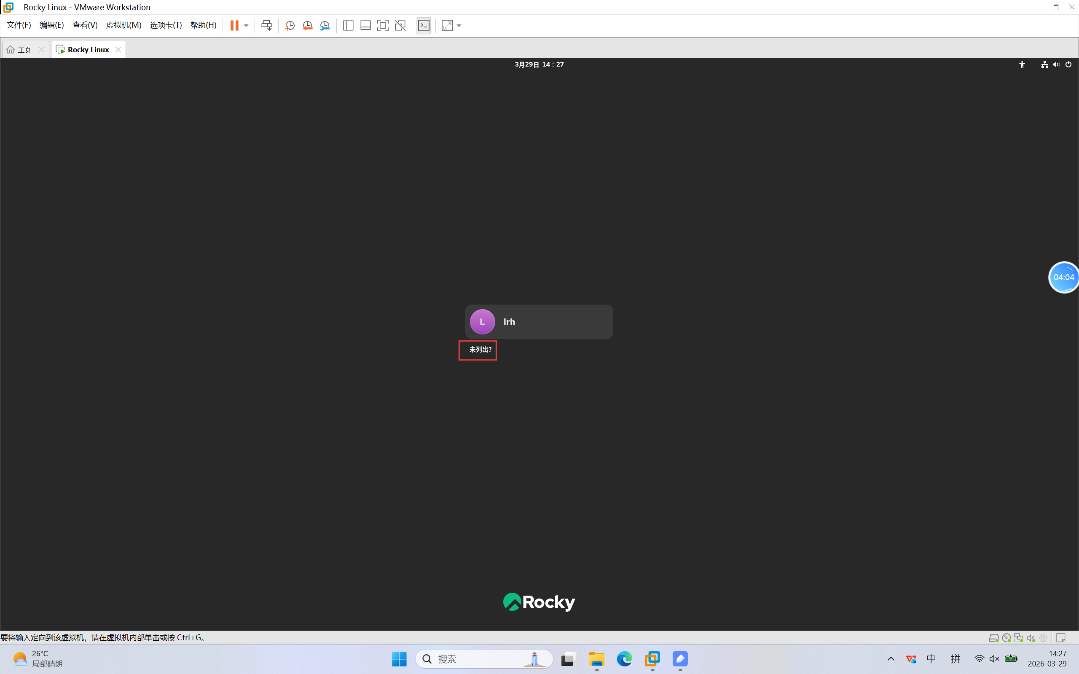Toggle Unity mode icon

[x=400, y=25]
